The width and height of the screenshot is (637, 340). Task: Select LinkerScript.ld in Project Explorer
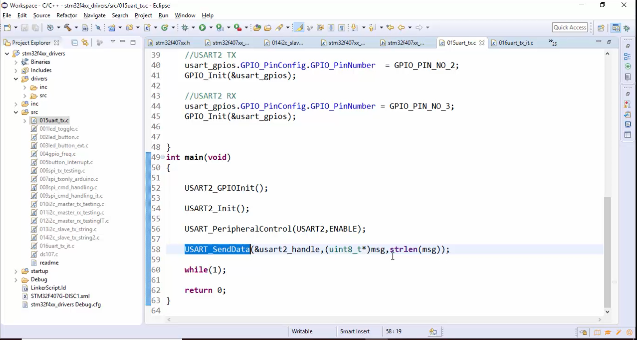click(48, 288)
